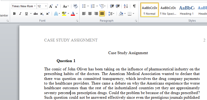
Task: Toggle Italic formatting
Action: (20, 14)
